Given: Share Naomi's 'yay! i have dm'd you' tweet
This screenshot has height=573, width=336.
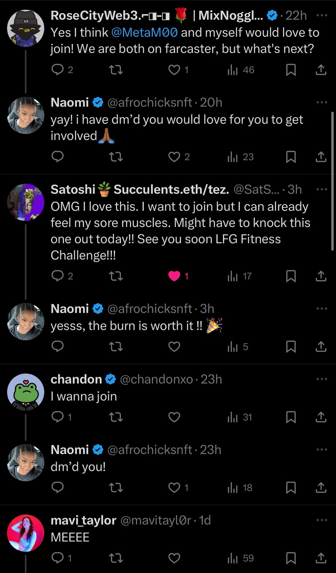Looking at the screenshot, I should (x=321, y=157).
